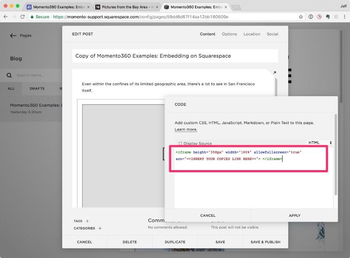350x258 pixels.
Task: Click the browser forward arrow
Action: point(14,17)
